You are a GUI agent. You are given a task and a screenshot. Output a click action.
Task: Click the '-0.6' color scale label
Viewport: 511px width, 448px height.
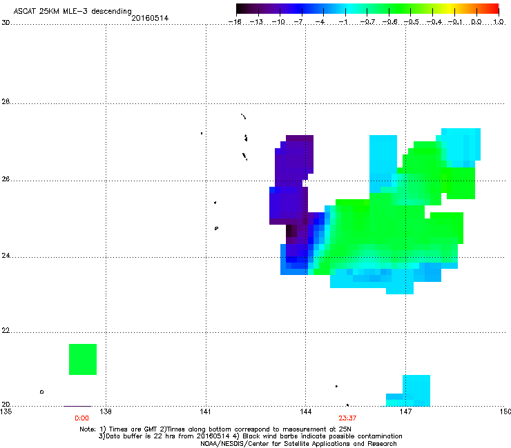pyautogui.click(x=389, y=22)
